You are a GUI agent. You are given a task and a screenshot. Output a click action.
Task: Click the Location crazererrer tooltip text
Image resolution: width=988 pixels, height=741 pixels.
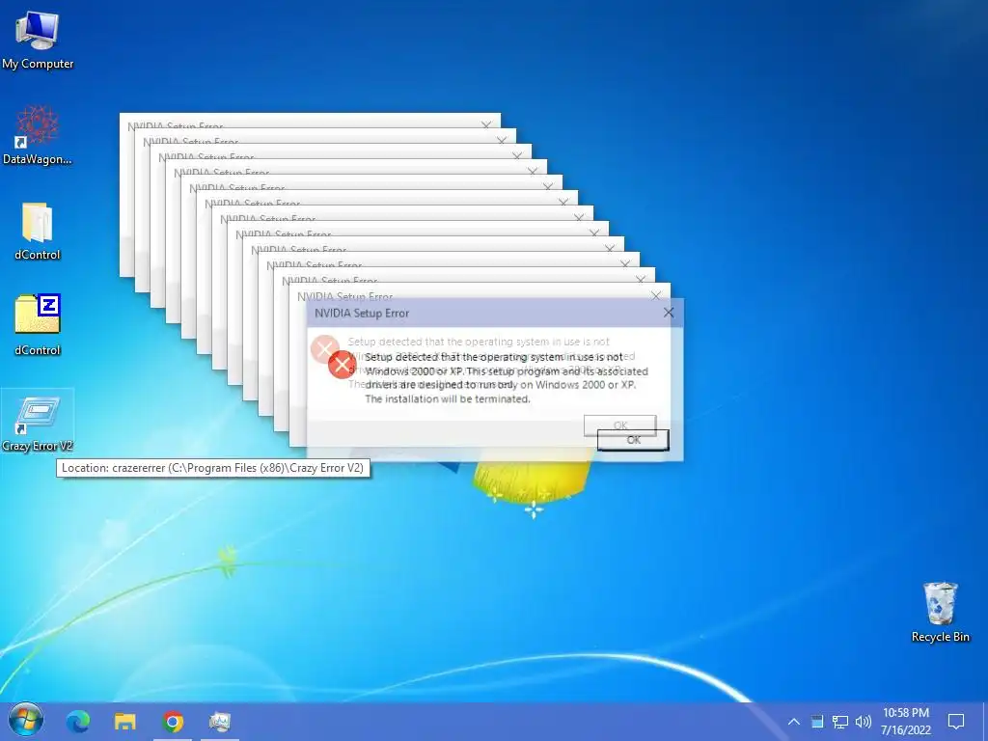pos(213,468)
